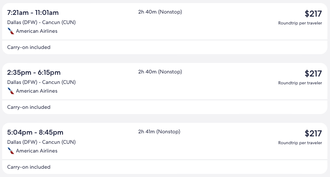Viewport: 330px width, 177px height.
Task: Click Carry-on included on third flight card
Action: [x=29, y=167]
